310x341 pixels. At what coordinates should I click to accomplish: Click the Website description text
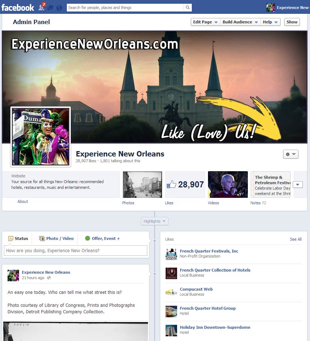point(57,185)
